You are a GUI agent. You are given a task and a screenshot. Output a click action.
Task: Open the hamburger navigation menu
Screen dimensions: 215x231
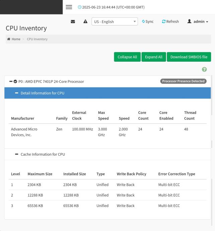(x=69, y=7)
